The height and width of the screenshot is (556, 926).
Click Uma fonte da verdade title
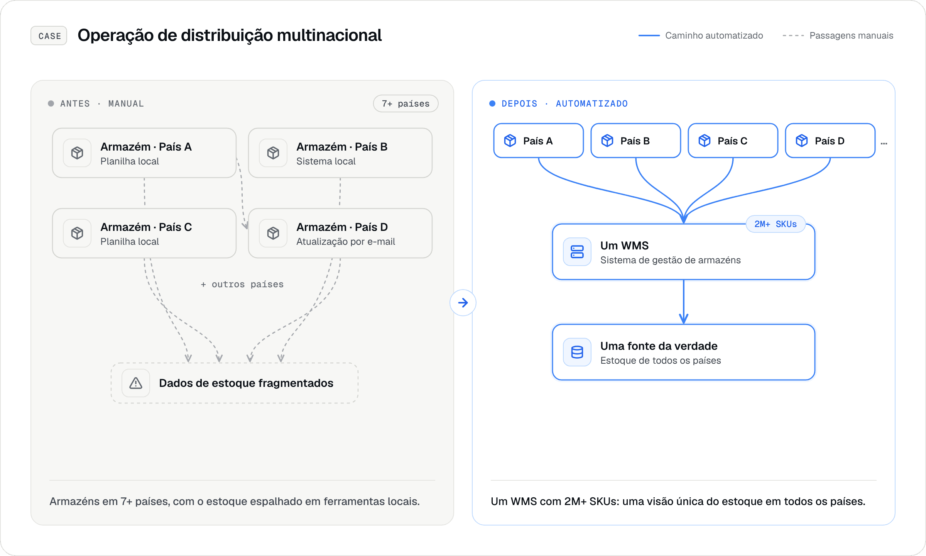click(x=659, y=346)
